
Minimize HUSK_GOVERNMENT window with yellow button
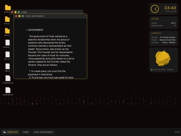tap(19, 16)
